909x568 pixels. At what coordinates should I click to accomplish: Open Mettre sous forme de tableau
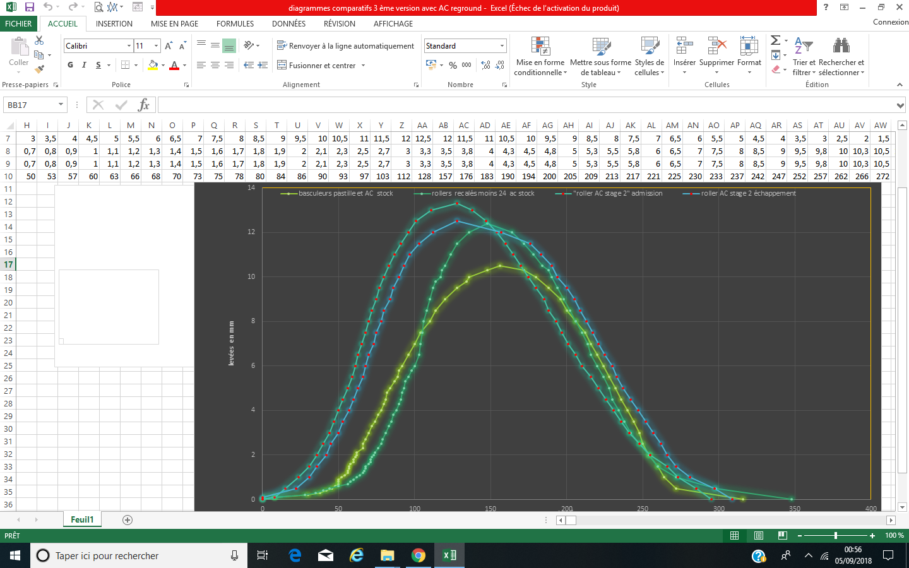(600, 56)
